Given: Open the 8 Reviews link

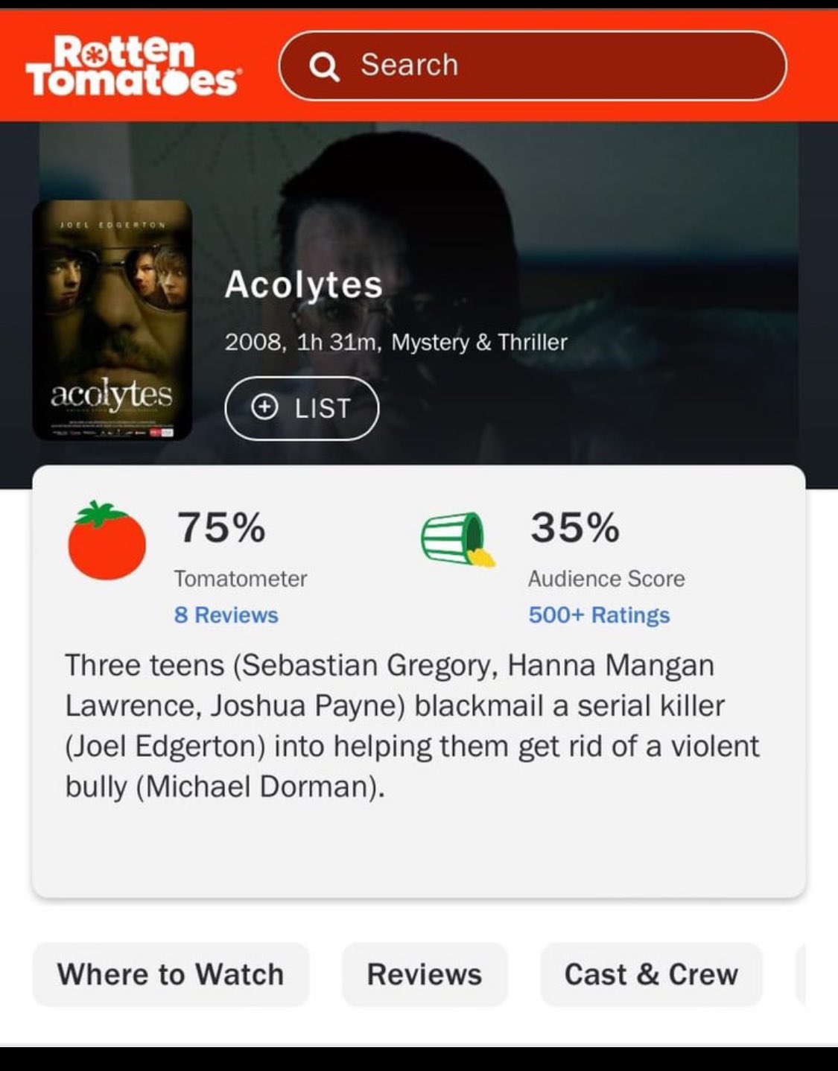Looking at the screenshot, I should click(226, 615).
